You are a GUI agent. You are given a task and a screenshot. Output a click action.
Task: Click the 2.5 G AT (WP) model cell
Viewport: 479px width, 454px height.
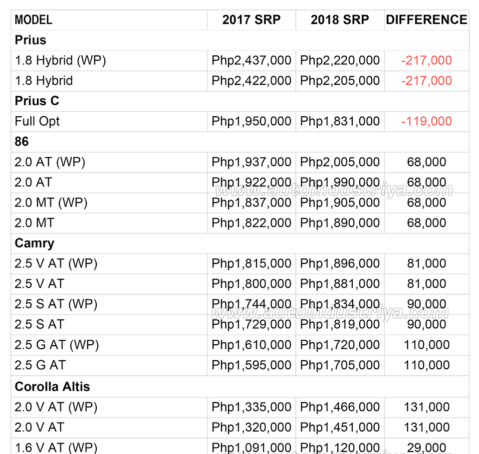tap(57, 345)
